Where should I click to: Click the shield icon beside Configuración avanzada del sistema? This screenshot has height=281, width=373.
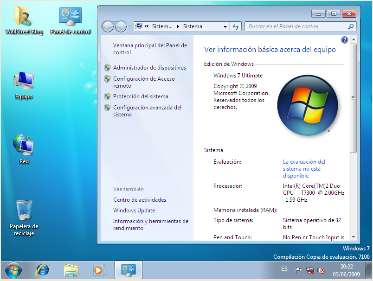click(x=107, y=108)
